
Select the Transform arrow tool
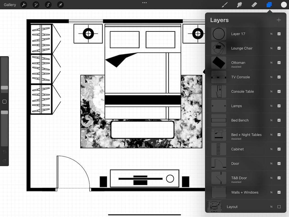(60, 5)
